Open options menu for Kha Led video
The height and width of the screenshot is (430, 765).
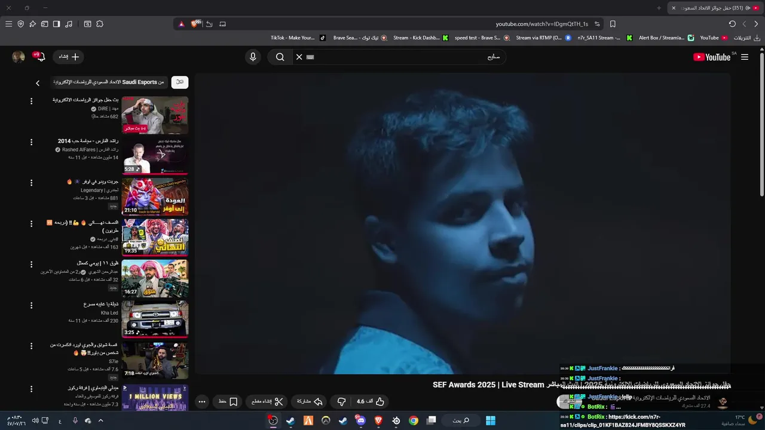(x=31, y=305)
